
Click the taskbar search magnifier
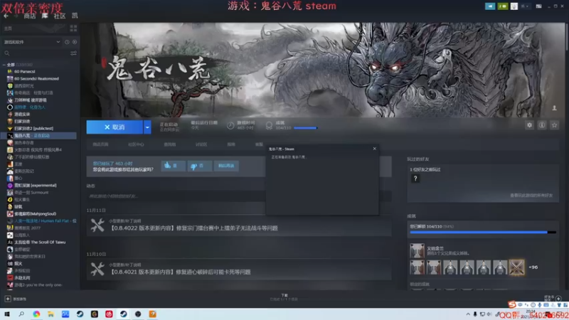pos(21,314)
